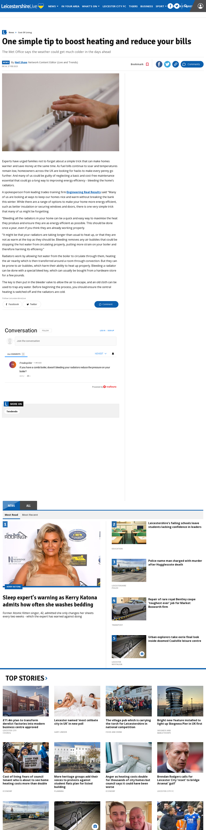The image size is (206, 830).
Task: Click the Top Stories chevron arrow
Action: pos(46,678)
